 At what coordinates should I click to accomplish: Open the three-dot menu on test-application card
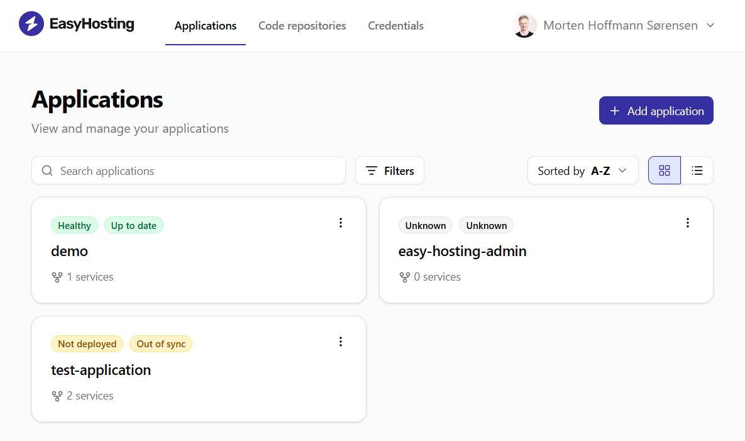coord(341,342)
